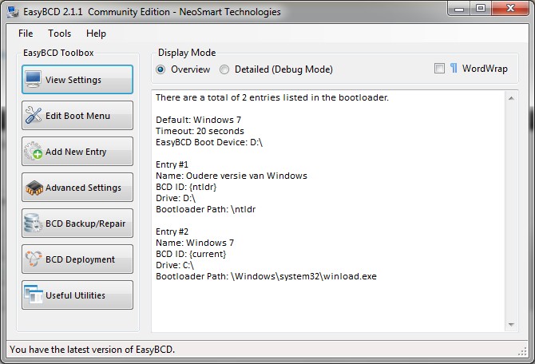
Task: Click the 'Entry #1' heading text
Action: pyautogui.click(x=172, y=164)
